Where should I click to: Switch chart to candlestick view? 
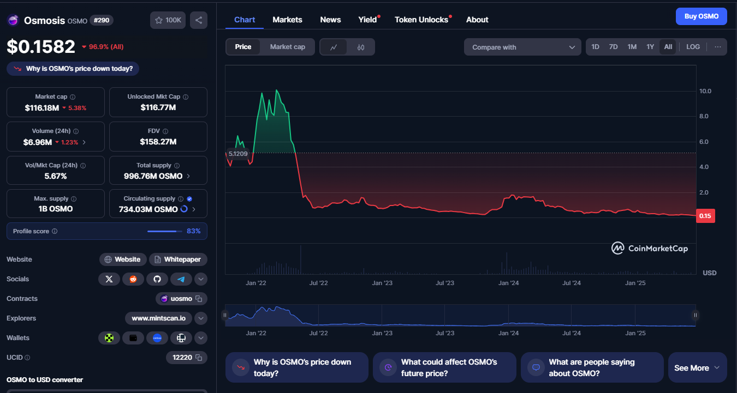click(x=361, y=47)
